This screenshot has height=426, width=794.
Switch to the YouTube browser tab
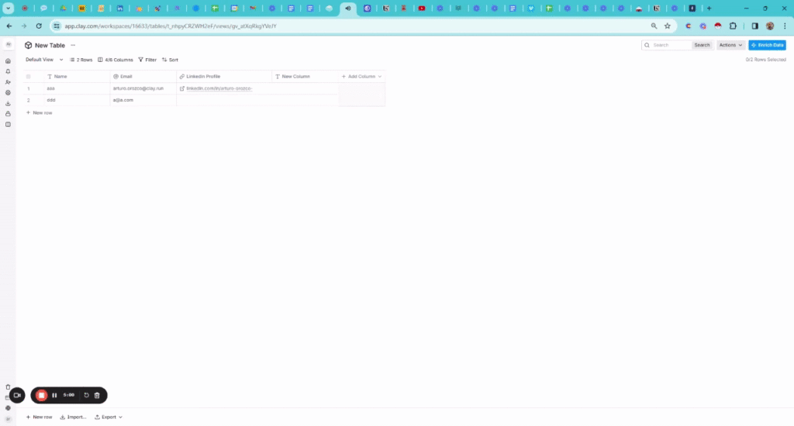(422, 8)
